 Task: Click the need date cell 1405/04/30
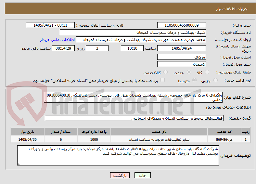point(27,139)
